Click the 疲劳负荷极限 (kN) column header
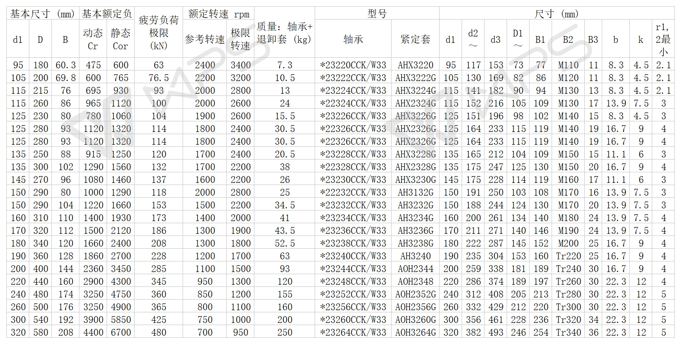The height and width of the screenshot is (345, 682). (158, 33)
